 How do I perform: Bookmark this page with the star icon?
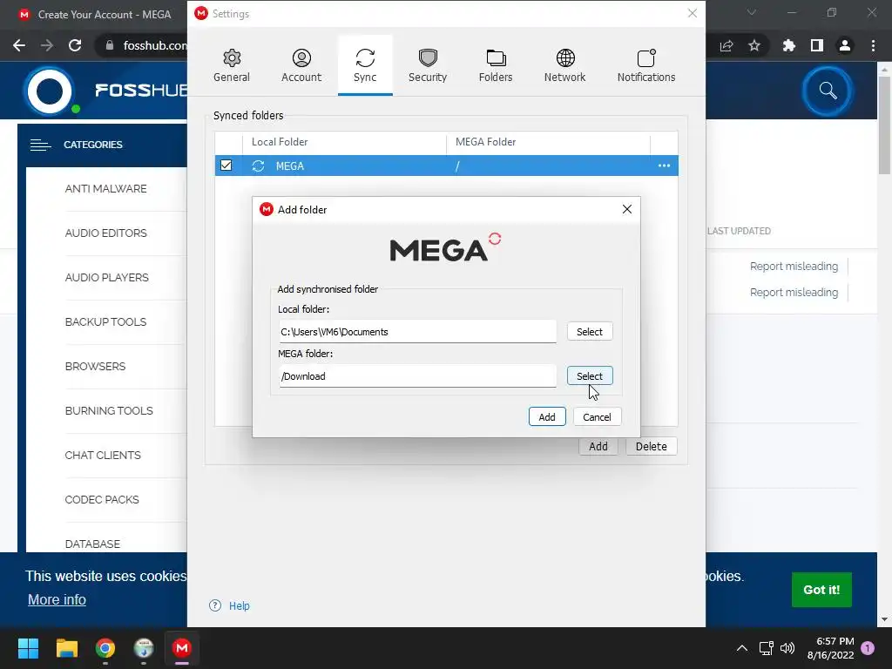point(754,45)
